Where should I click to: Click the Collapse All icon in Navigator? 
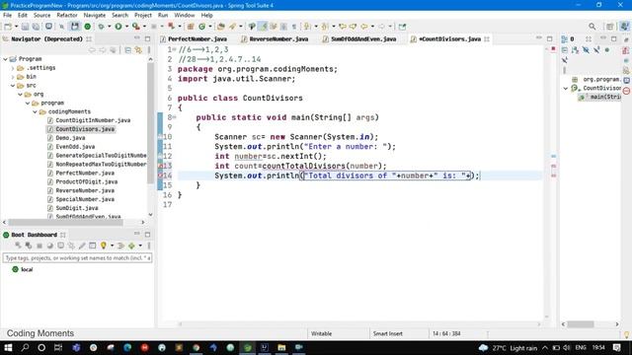tap(127, 50)
